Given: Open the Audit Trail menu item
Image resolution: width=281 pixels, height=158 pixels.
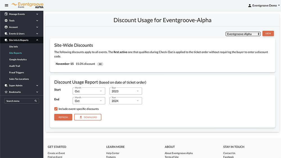Looking at the screenshot, I should [15, 66].
